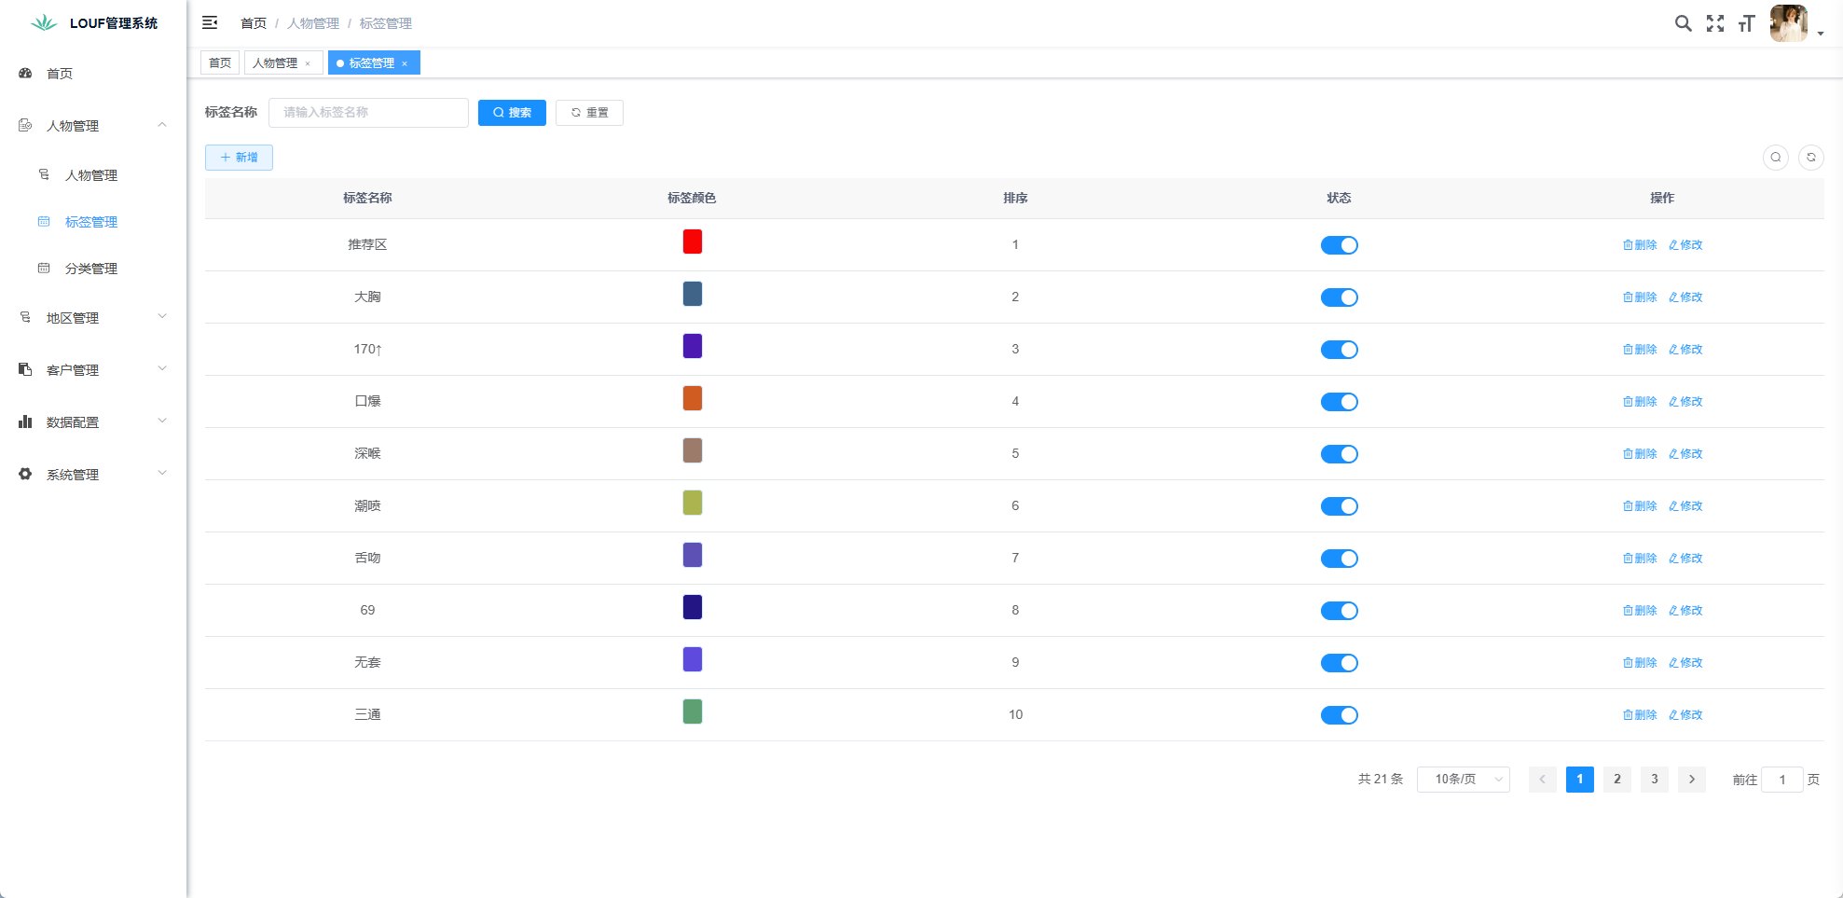Select 分类管理 in the sidebar
Screen dimensions: 1843x898
[x=91, y=269]
